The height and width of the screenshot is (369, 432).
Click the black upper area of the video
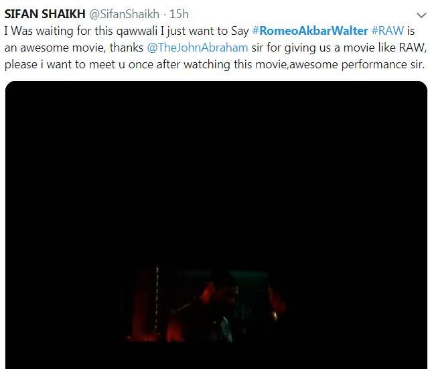pyautogui.click(x=216, y=165)
